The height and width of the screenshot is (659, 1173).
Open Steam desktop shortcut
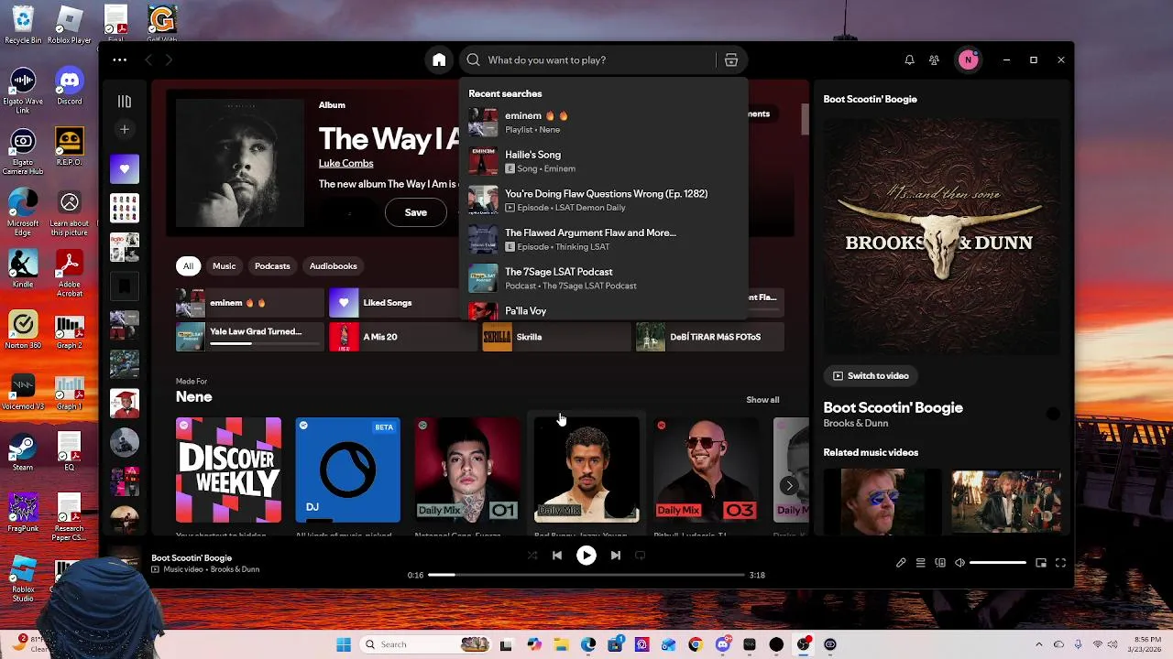23,454
